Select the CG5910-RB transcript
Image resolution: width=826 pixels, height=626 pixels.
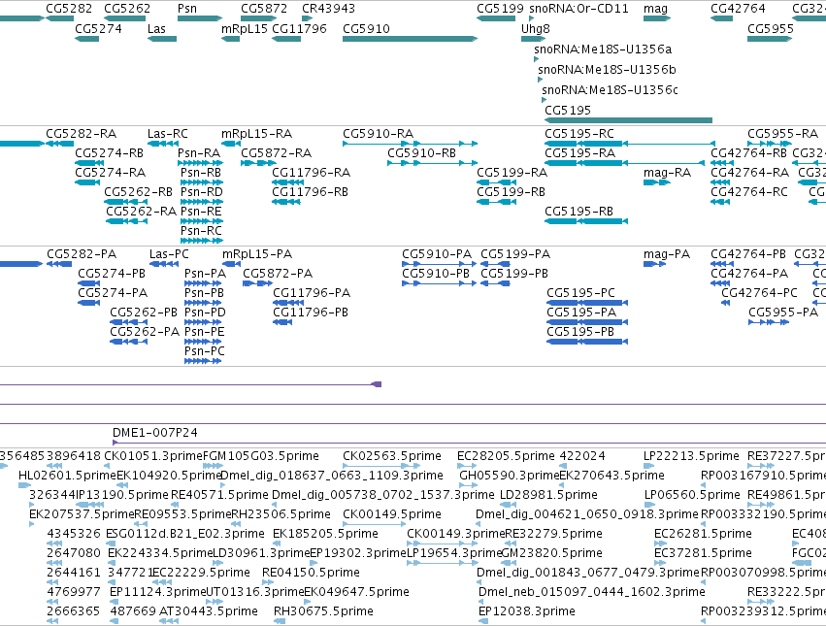tap(433, 163)
